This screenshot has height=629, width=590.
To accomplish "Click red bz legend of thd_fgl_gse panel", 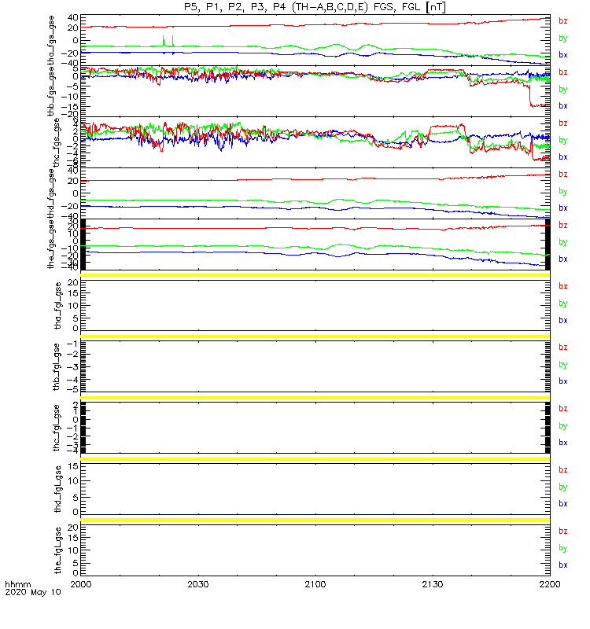I will [563, 469].
